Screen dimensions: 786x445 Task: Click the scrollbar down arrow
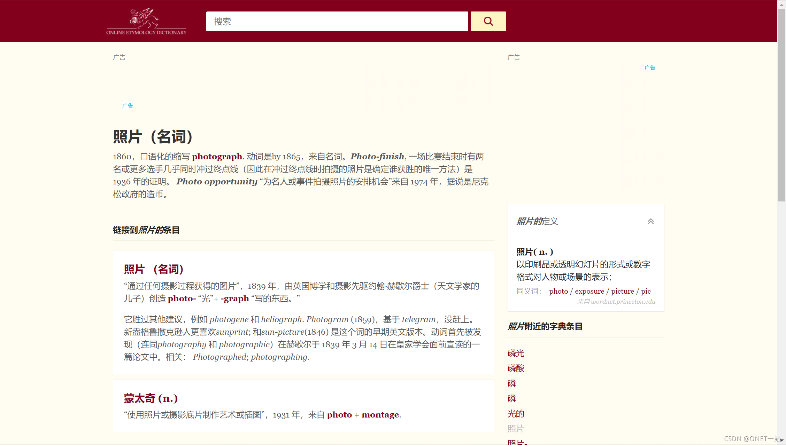click(x=781, y=440)
